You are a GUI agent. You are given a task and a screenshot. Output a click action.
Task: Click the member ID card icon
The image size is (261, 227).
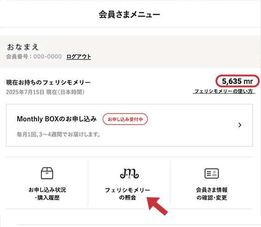point(211,173)
